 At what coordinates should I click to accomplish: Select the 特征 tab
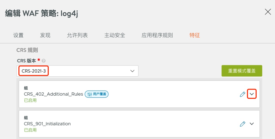coord(195,35)
